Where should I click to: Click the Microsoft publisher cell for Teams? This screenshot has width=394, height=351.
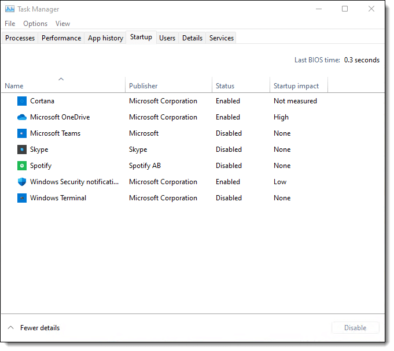click(x=143, y=133)
